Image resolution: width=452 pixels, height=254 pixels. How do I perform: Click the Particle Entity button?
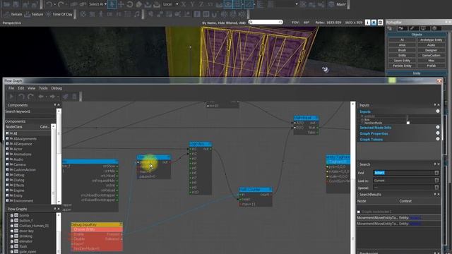click(402, 66)
